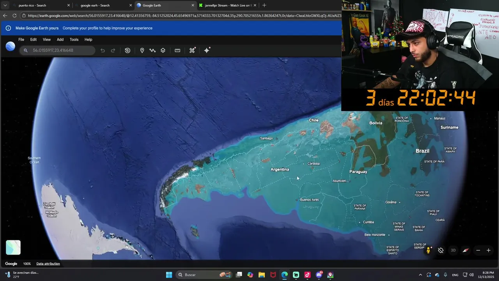Open the McAfee icon in taskbar
Image resolution: width=499 pixels, height=281 pixels.
[273, 275]
